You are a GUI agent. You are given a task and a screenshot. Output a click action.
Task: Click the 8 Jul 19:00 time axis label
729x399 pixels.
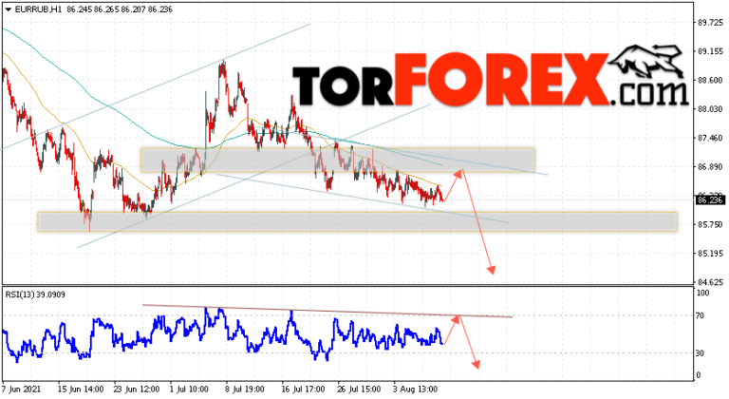click(x=245, y=389)
